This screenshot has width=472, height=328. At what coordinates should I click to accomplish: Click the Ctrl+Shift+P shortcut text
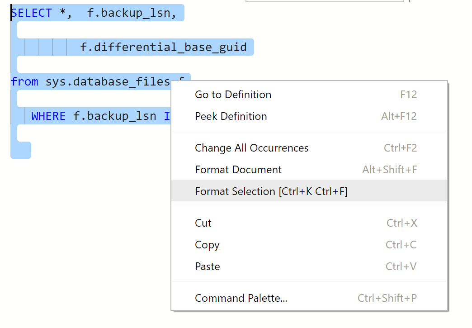[387, 298]
